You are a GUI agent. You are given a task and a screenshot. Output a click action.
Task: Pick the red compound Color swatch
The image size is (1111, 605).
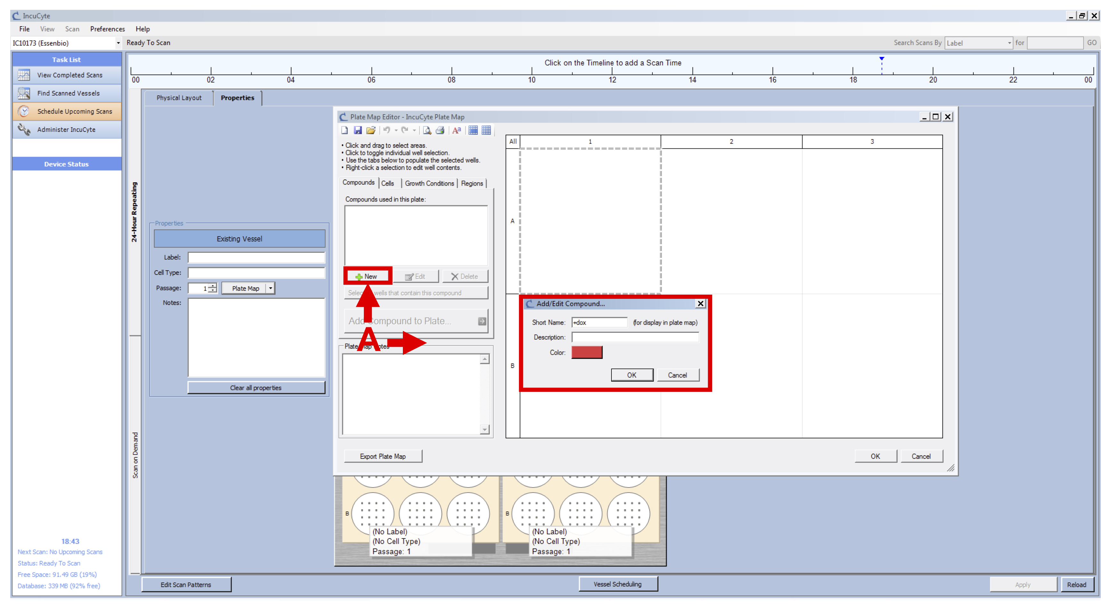(587, 352)
